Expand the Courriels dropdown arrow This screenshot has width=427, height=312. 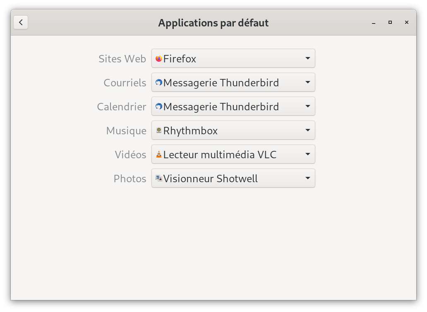click(307, 82)
